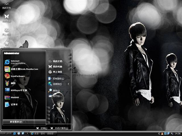Click the second quick launch icon
Viewport: 182px width, 136px height.
click(19, 133)
